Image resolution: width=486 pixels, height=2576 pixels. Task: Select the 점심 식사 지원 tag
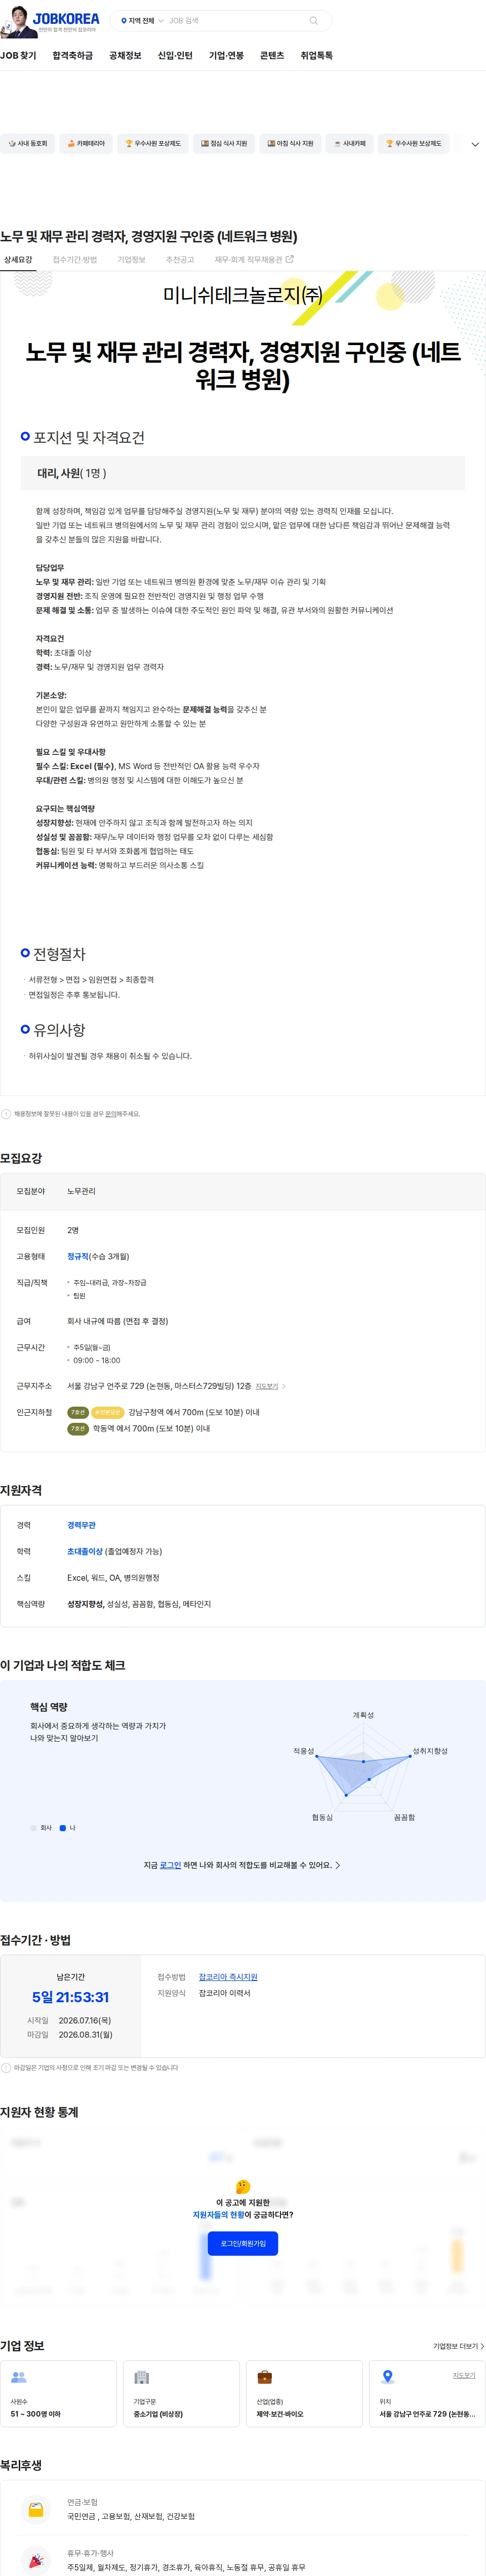224,144
